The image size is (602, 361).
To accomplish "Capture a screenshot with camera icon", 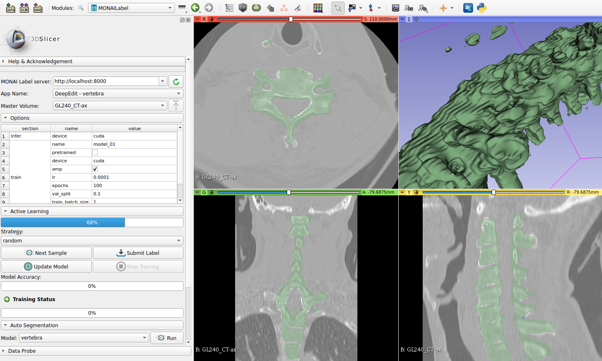I will pos(395,8).
